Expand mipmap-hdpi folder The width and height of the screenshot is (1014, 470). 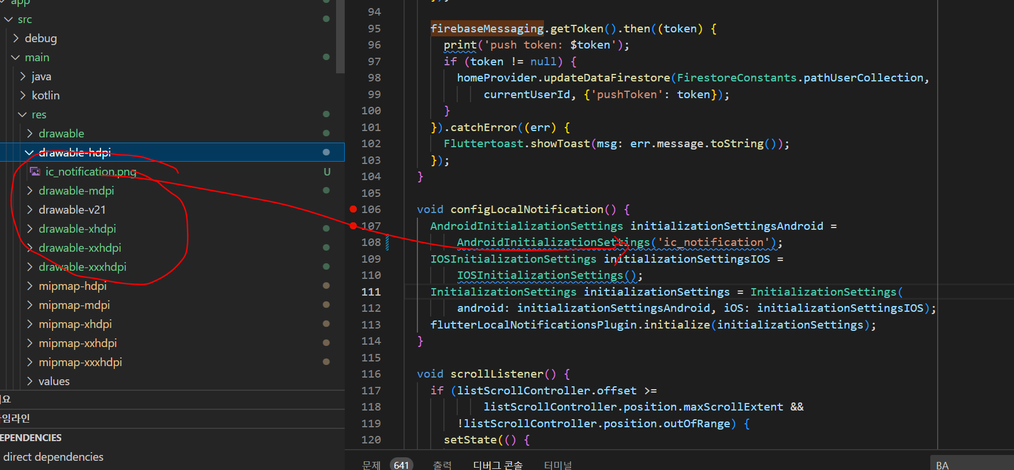[x=30, y=286]
